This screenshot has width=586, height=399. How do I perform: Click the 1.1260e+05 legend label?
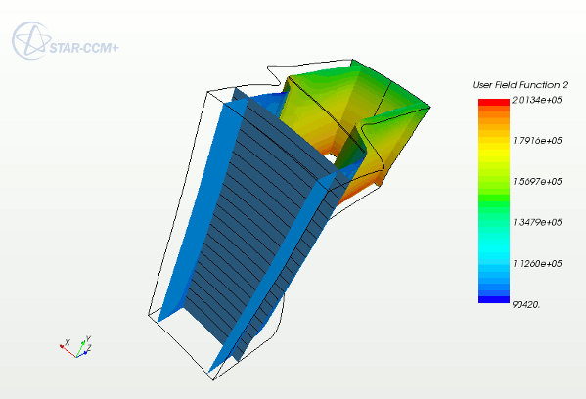(x=537, y=264)
